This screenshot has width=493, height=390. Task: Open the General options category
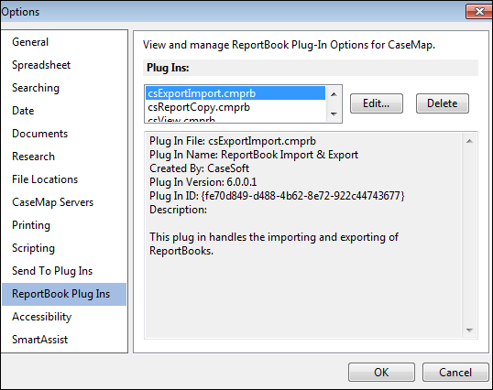pos(30,42)
